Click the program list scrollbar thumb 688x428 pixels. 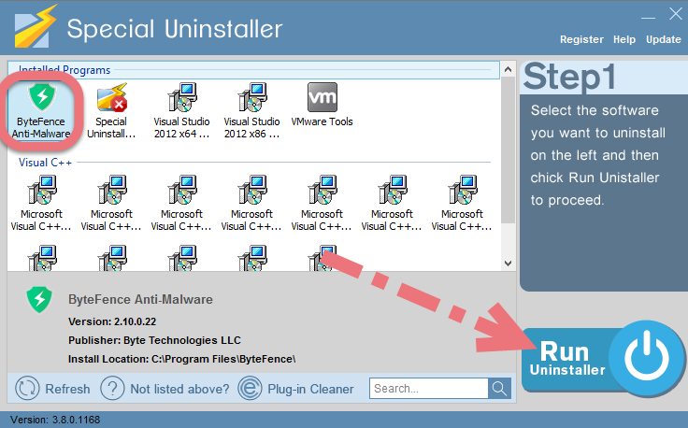(x=508, y=150)
